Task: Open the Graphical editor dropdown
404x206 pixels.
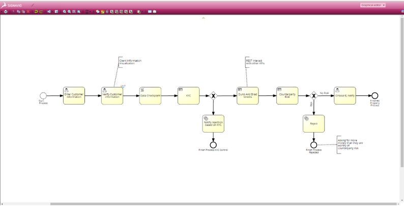Action: 373,5
